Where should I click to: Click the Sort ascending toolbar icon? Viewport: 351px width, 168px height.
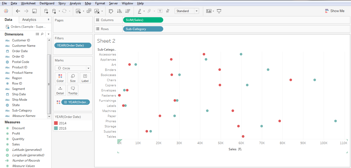[119, 11]
